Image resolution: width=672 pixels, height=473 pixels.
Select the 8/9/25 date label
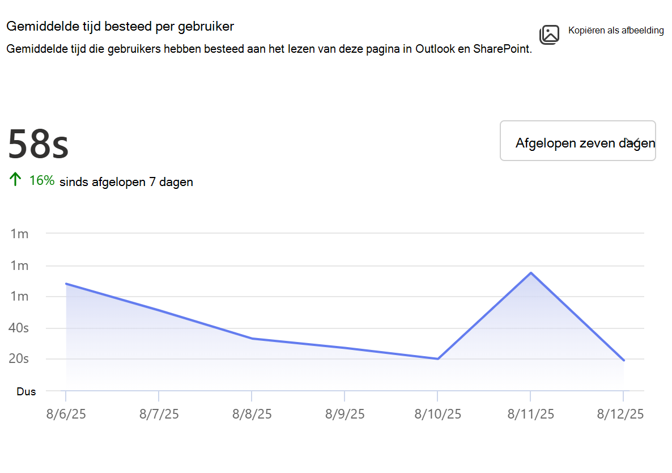[x=345, y=414]
